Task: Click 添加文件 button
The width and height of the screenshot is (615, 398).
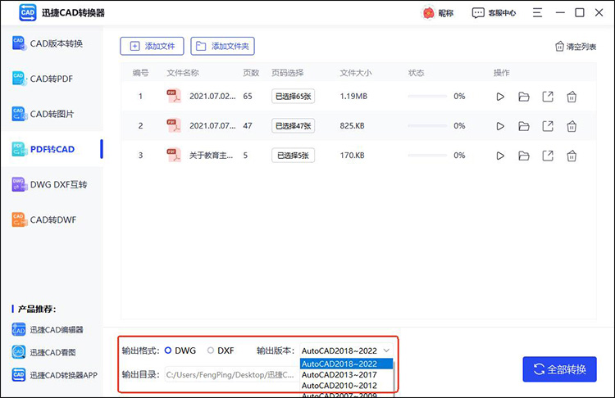Action: (x=152, y=46)
